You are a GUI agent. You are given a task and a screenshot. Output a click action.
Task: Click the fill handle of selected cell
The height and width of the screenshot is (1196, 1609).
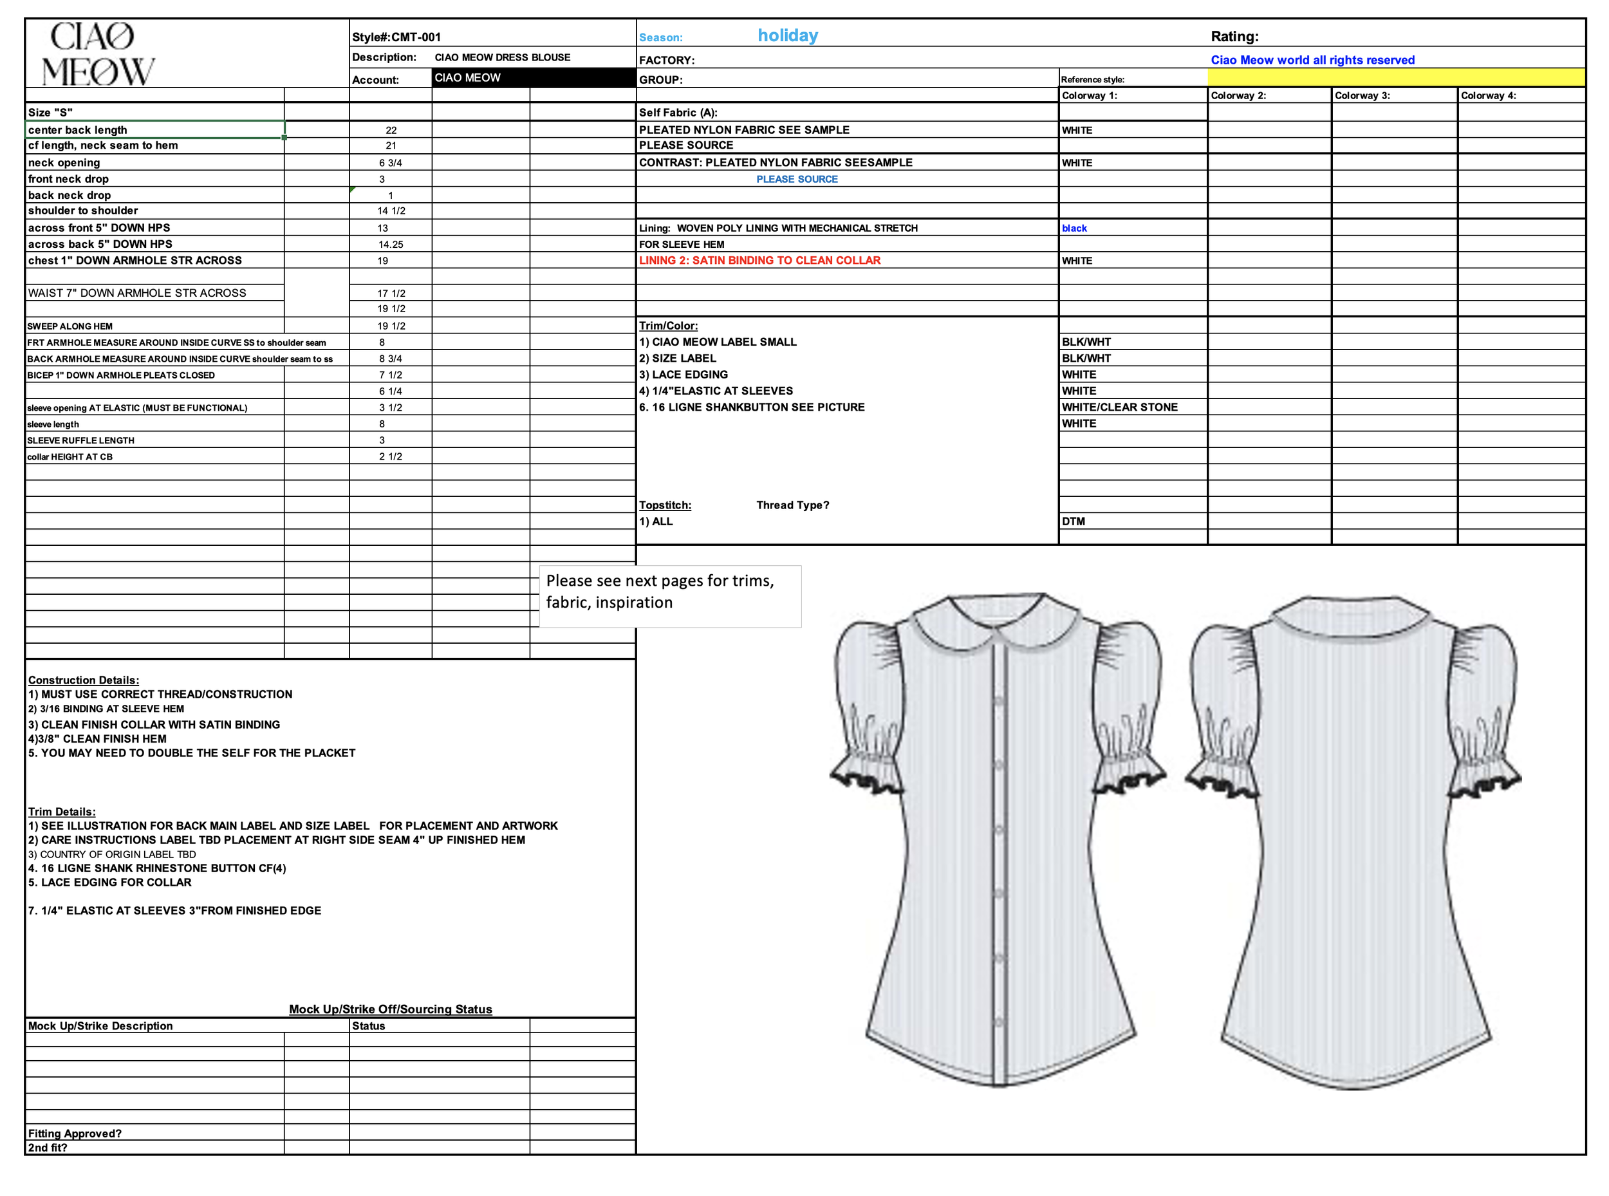tap(284, 138)
